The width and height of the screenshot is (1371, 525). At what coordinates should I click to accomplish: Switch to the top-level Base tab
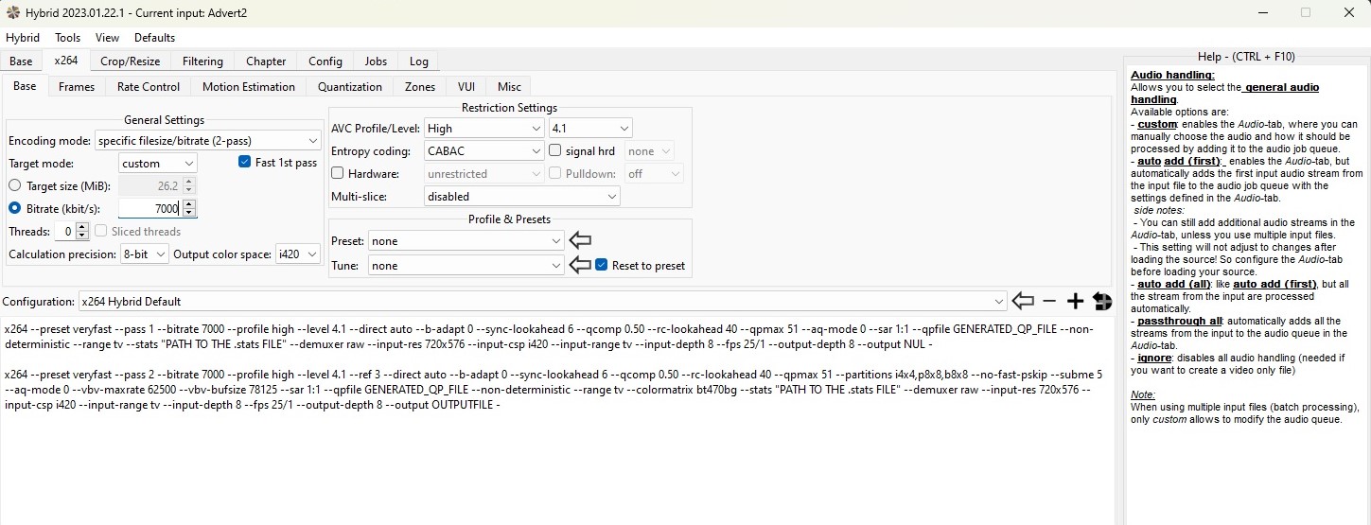pyautogui.click(x=21, y=61)
